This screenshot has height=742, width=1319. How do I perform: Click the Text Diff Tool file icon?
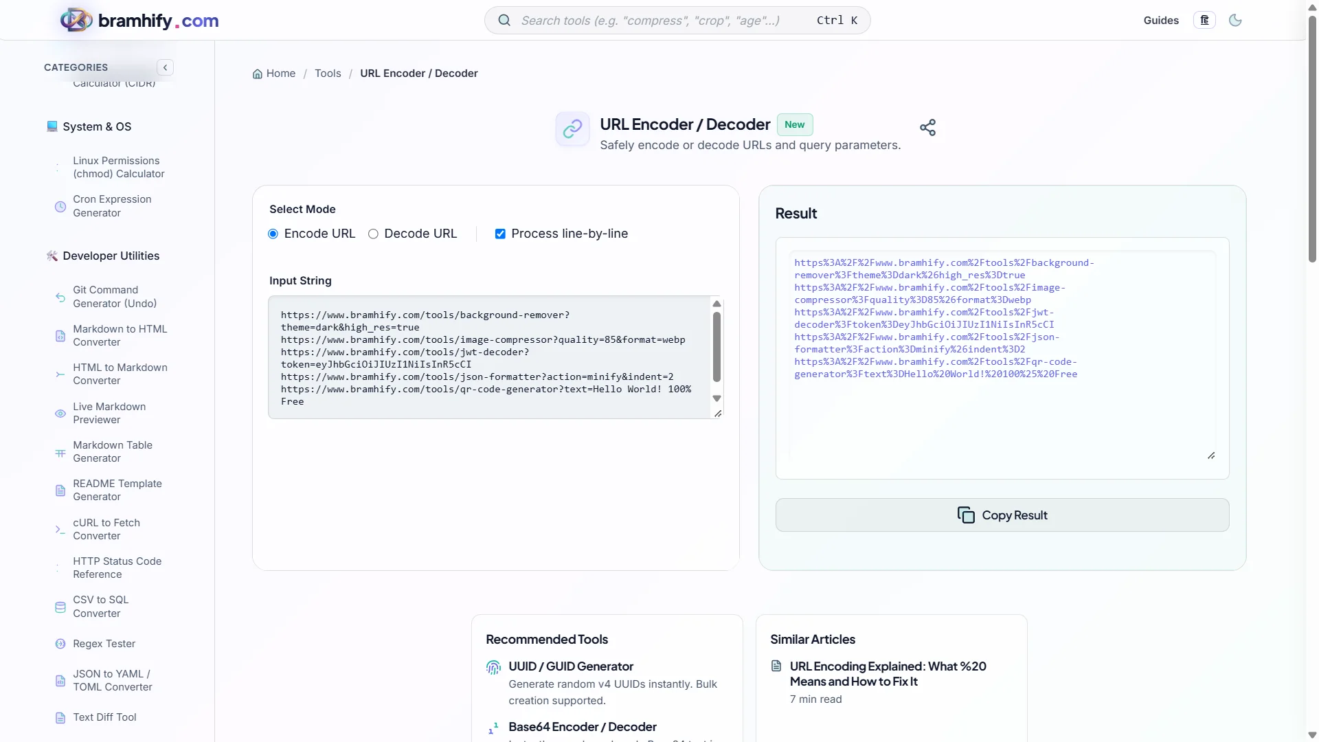pos(60,718)
